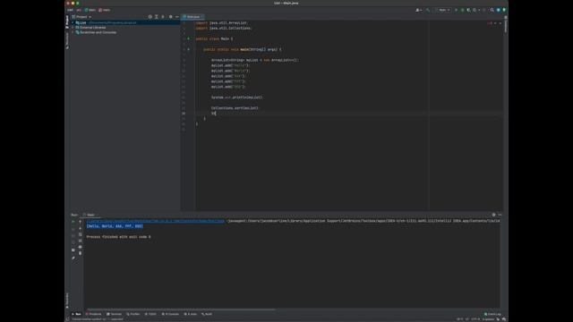Open the Profiler tool window tab

point(133,314)
